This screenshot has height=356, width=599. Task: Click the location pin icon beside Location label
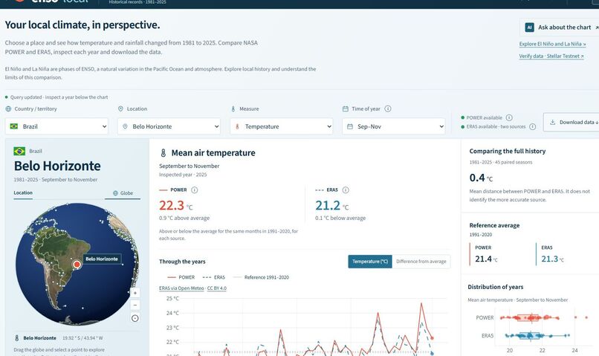(120, 109)
